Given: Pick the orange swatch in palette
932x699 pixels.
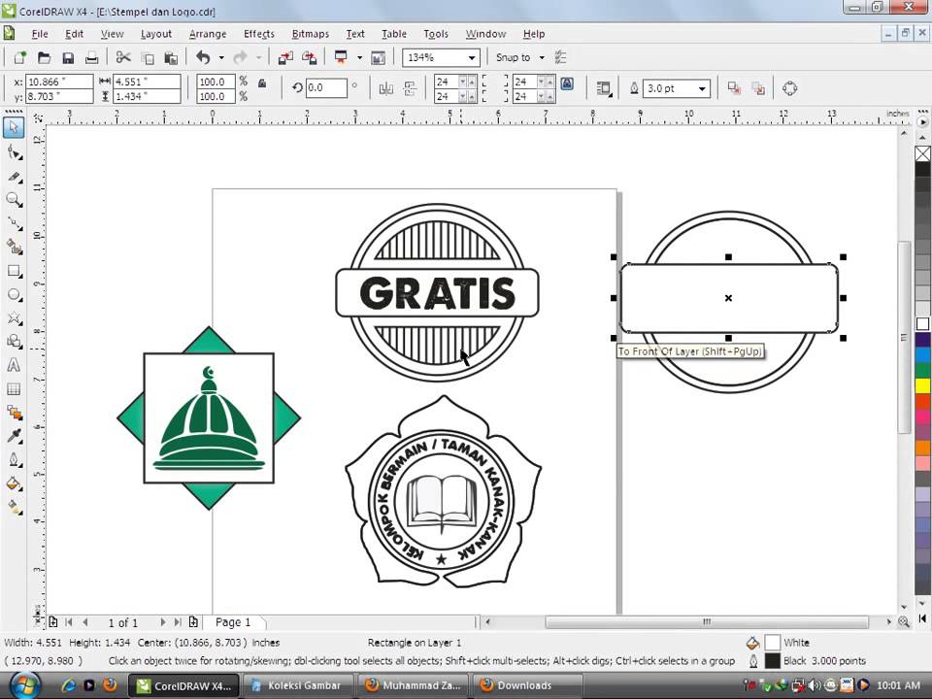Looking at the screenshot, I should click(922, 448).
